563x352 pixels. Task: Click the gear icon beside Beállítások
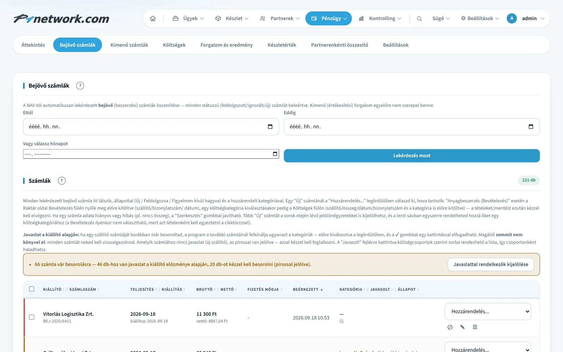pyautogui.click(x=463, y=18)
